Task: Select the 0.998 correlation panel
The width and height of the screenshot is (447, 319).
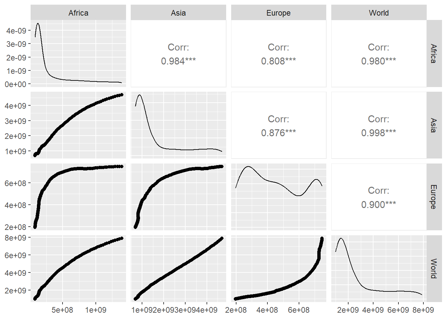Action: (x=378, y=126)
